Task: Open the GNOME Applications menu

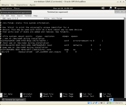Action: (x=7, y=8)
